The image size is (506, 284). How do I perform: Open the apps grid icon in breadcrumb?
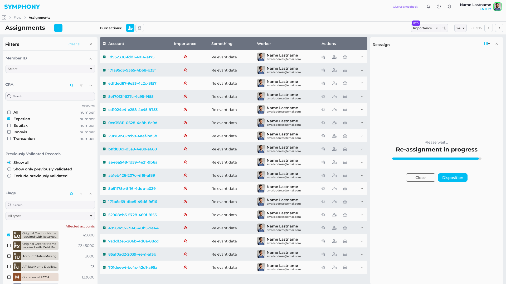tap(4, 17)
